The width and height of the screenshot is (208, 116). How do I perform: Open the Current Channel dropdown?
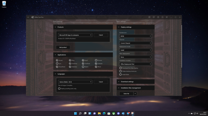(x=136, y=43)
